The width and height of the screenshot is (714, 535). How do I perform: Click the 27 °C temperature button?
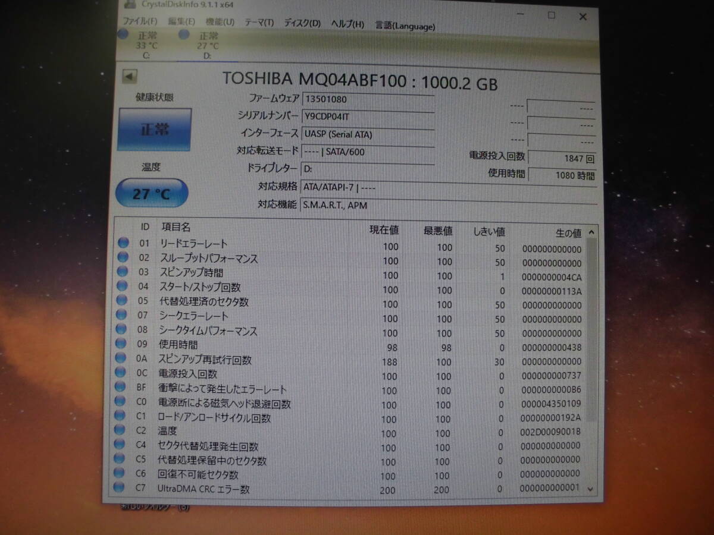[x=151, y=194]
